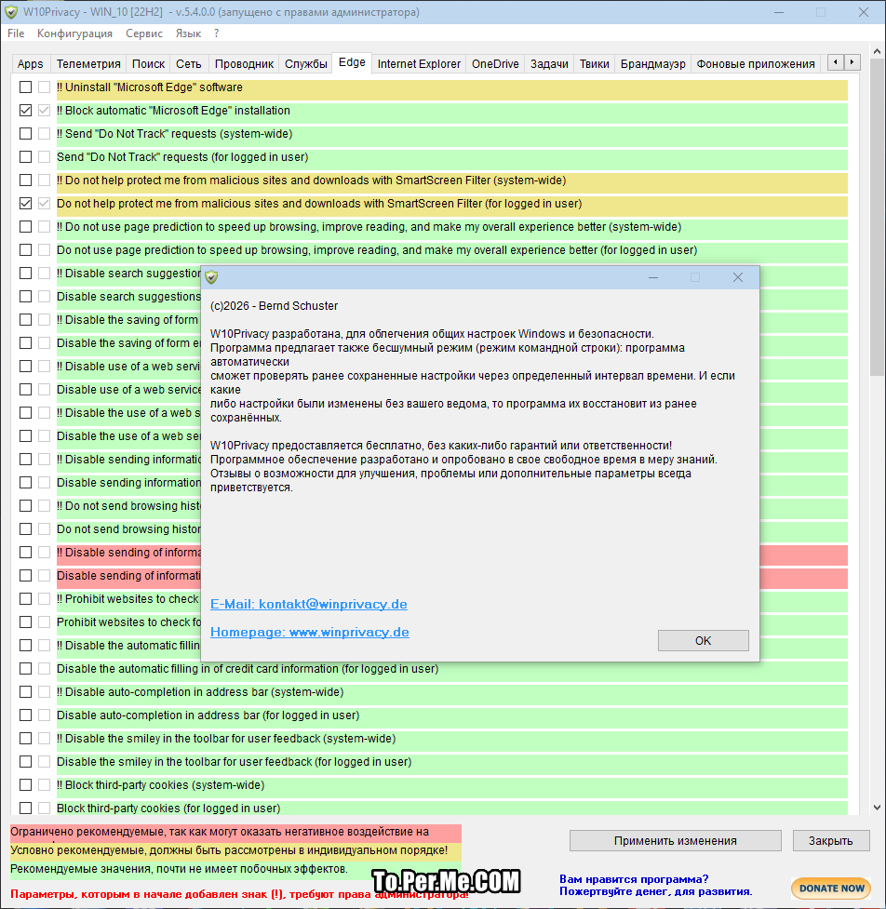
Task: Switch to the Internet Explorer tab
Action: pyautogui.click(x=419, y=64)
